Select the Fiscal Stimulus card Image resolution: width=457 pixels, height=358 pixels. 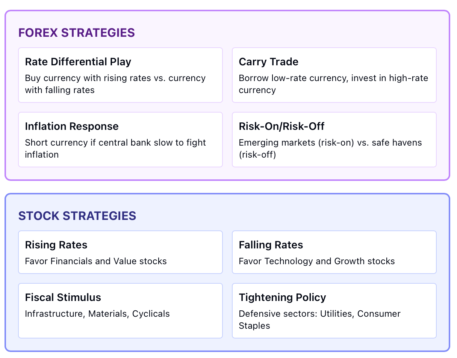(121, 311)
